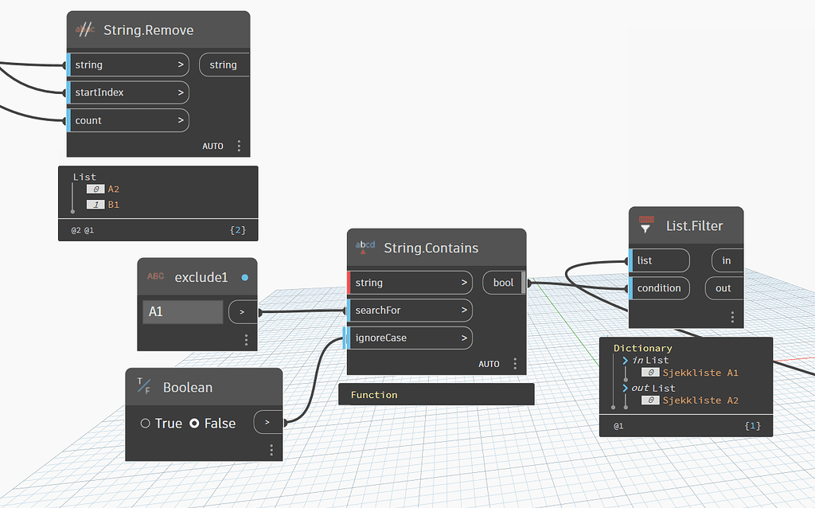Screen dimensions: 815x508
Task: Click the A1 text field on exclude1
Action: coord(182,311)
